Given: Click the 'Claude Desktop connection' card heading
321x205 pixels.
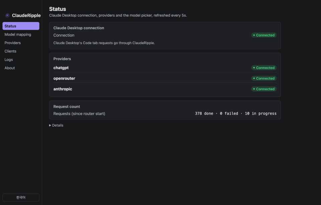Looking at the screenshot, I should (79, 28).
